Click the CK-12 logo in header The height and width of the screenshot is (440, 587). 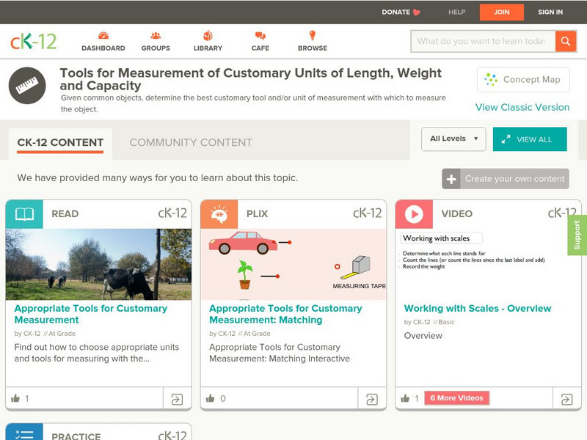tap(33, 41)
